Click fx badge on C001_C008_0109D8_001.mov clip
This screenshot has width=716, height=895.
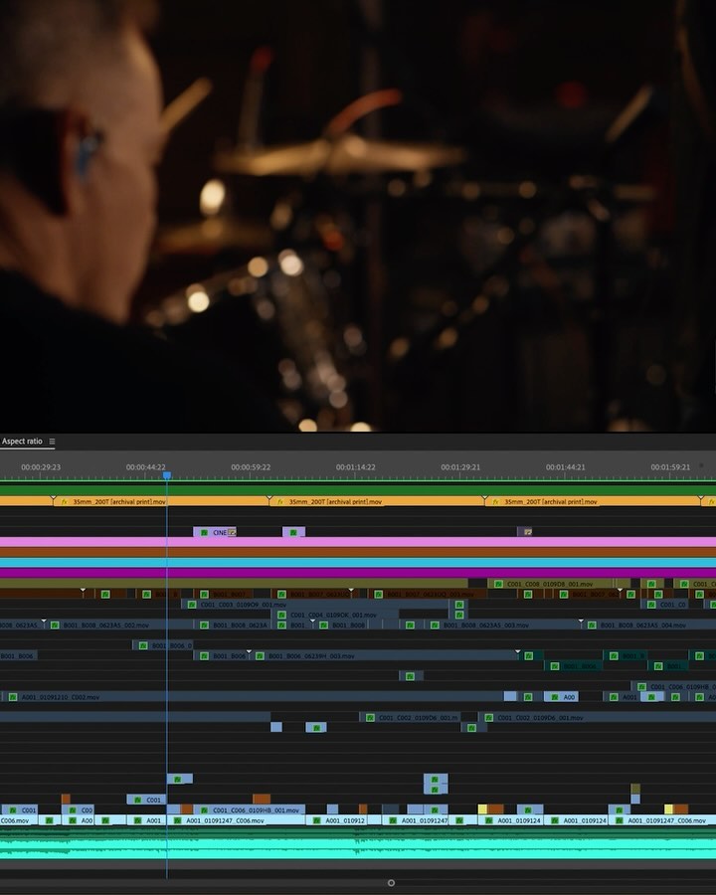click(497, 585)
